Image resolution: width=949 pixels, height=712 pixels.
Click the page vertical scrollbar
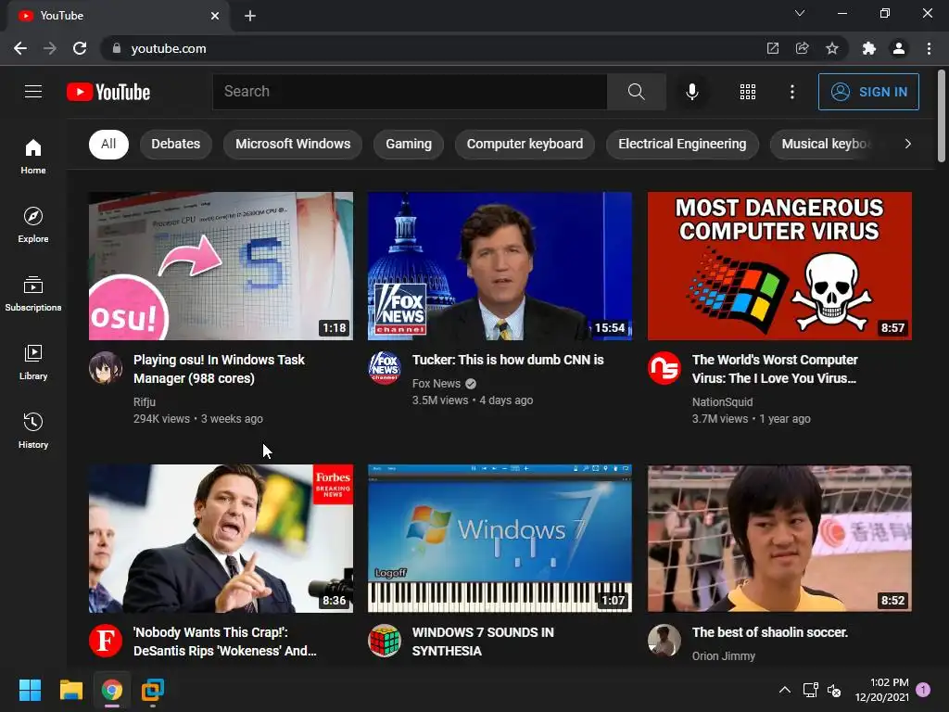pos(942,116)
